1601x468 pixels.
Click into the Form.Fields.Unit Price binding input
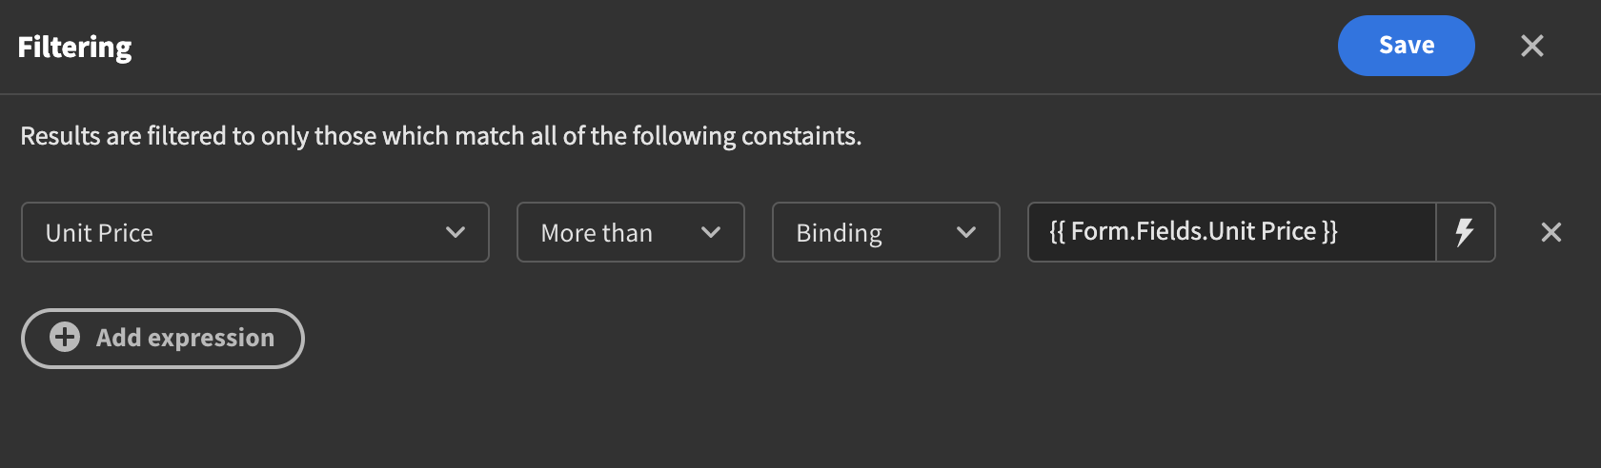click(x=1232, y=232)
